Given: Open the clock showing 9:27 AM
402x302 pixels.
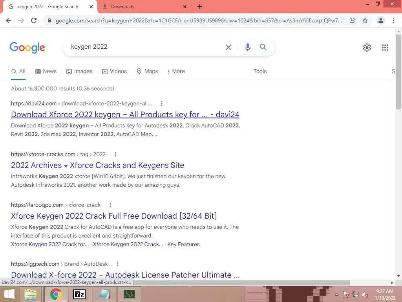Looking at the screenshot, I should click(385, 295).
